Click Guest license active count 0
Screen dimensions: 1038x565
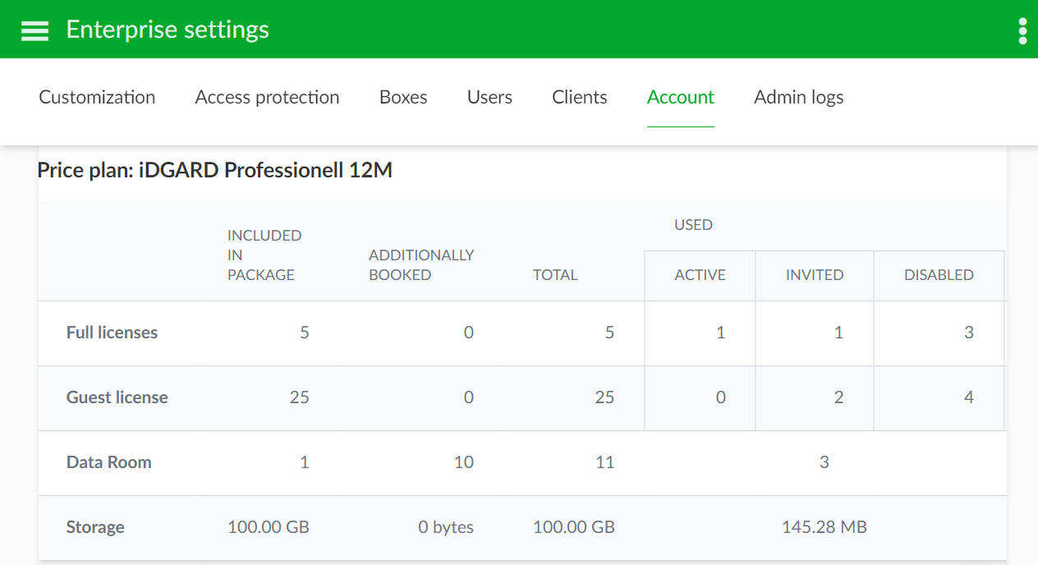point(721,397)
